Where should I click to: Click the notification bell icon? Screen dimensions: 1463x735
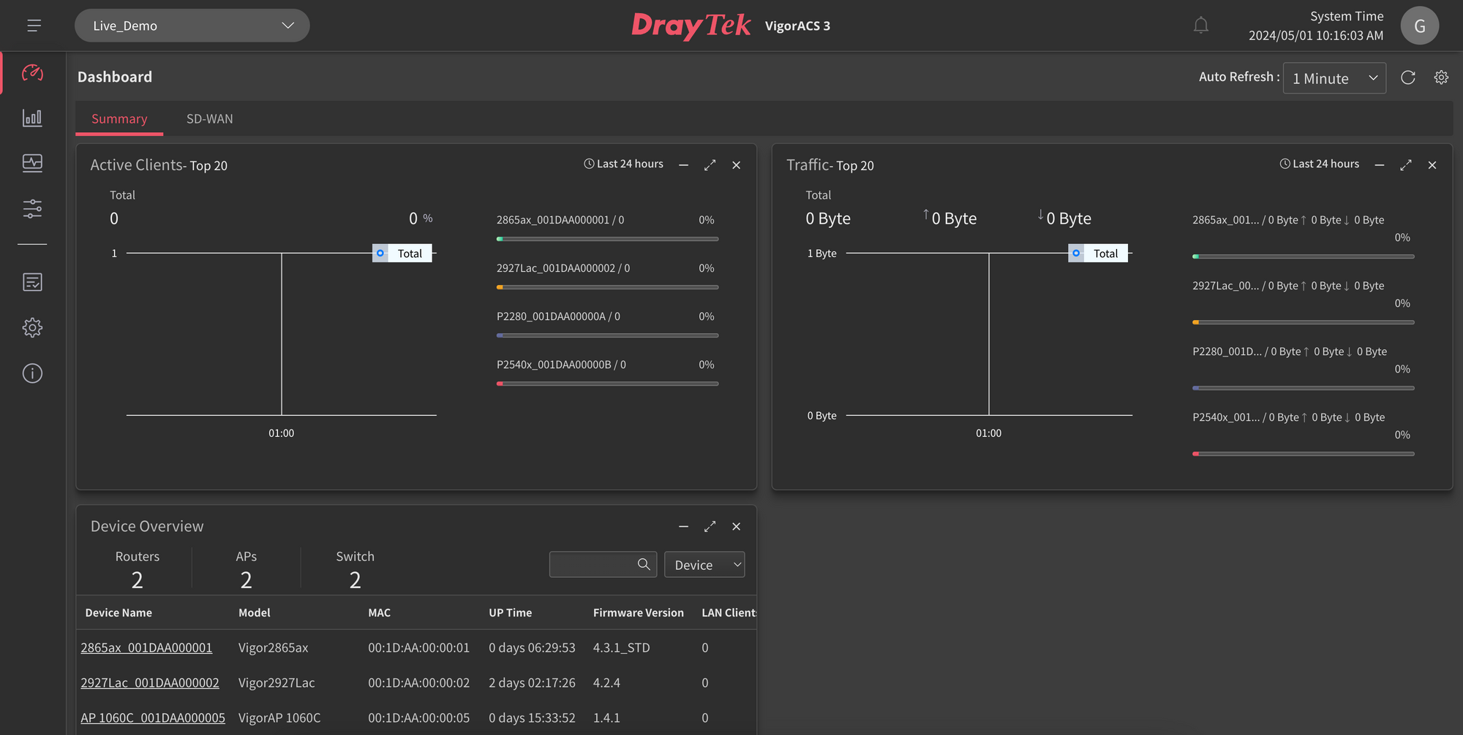pyautogui.click(x=1200, y=26)
